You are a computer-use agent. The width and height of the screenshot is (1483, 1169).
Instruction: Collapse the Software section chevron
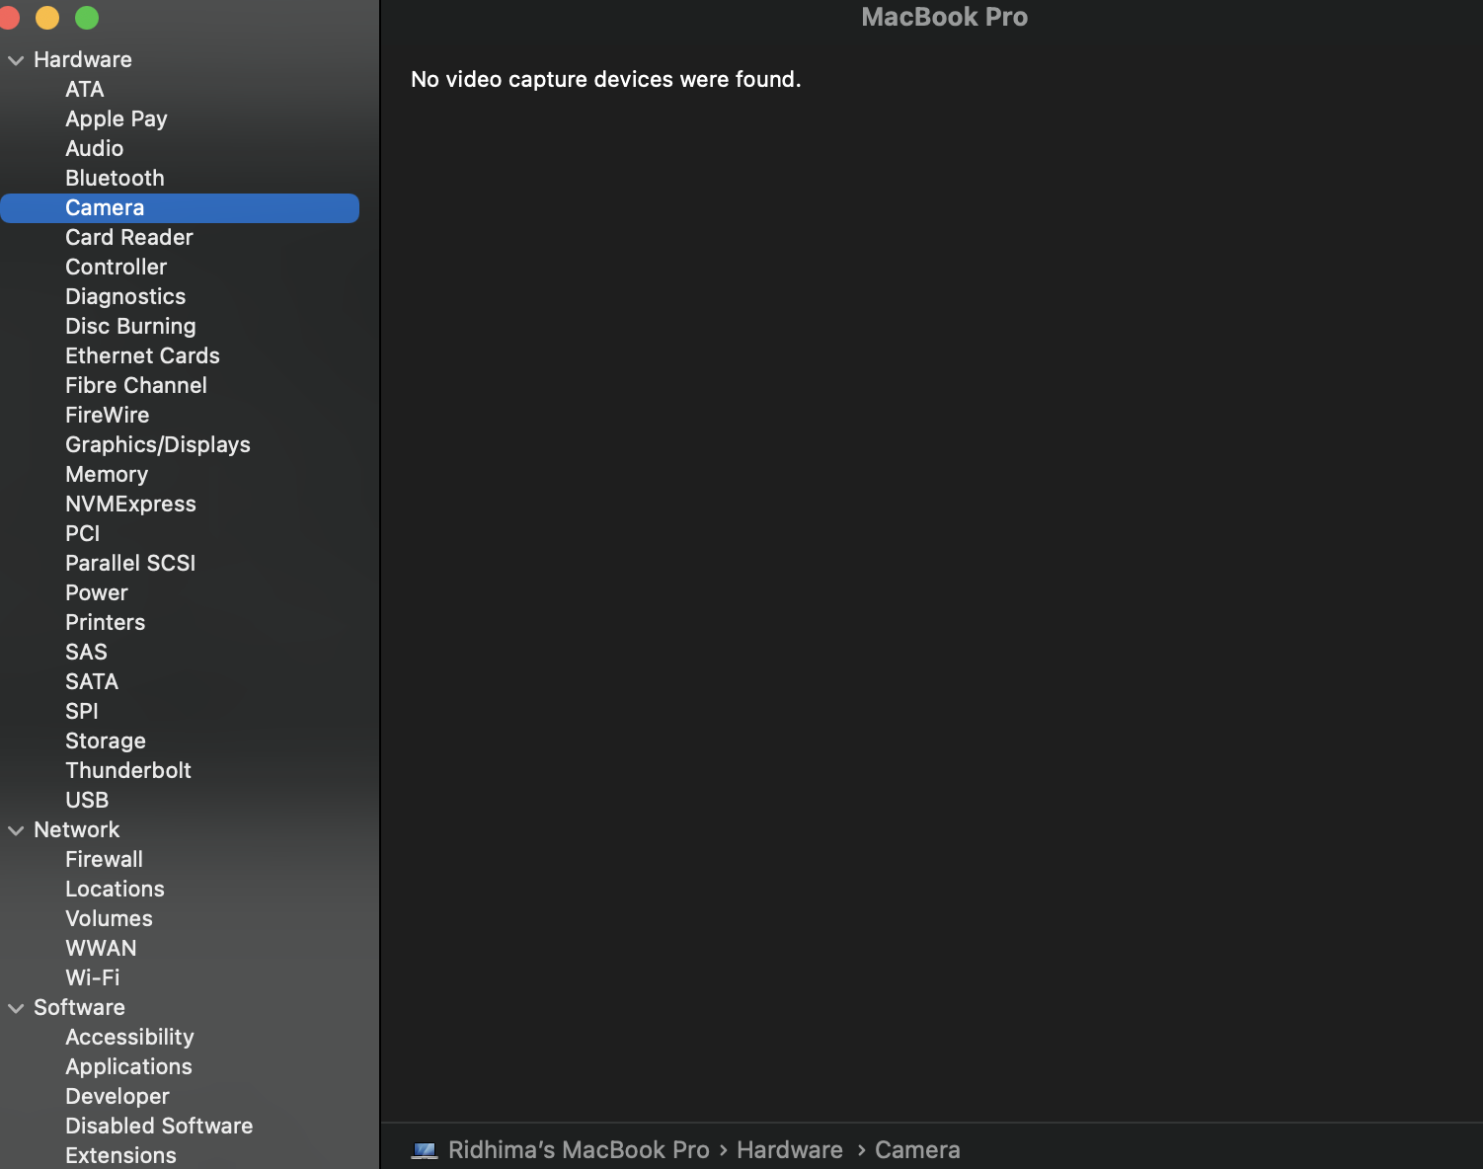[x=16, y=1008]
